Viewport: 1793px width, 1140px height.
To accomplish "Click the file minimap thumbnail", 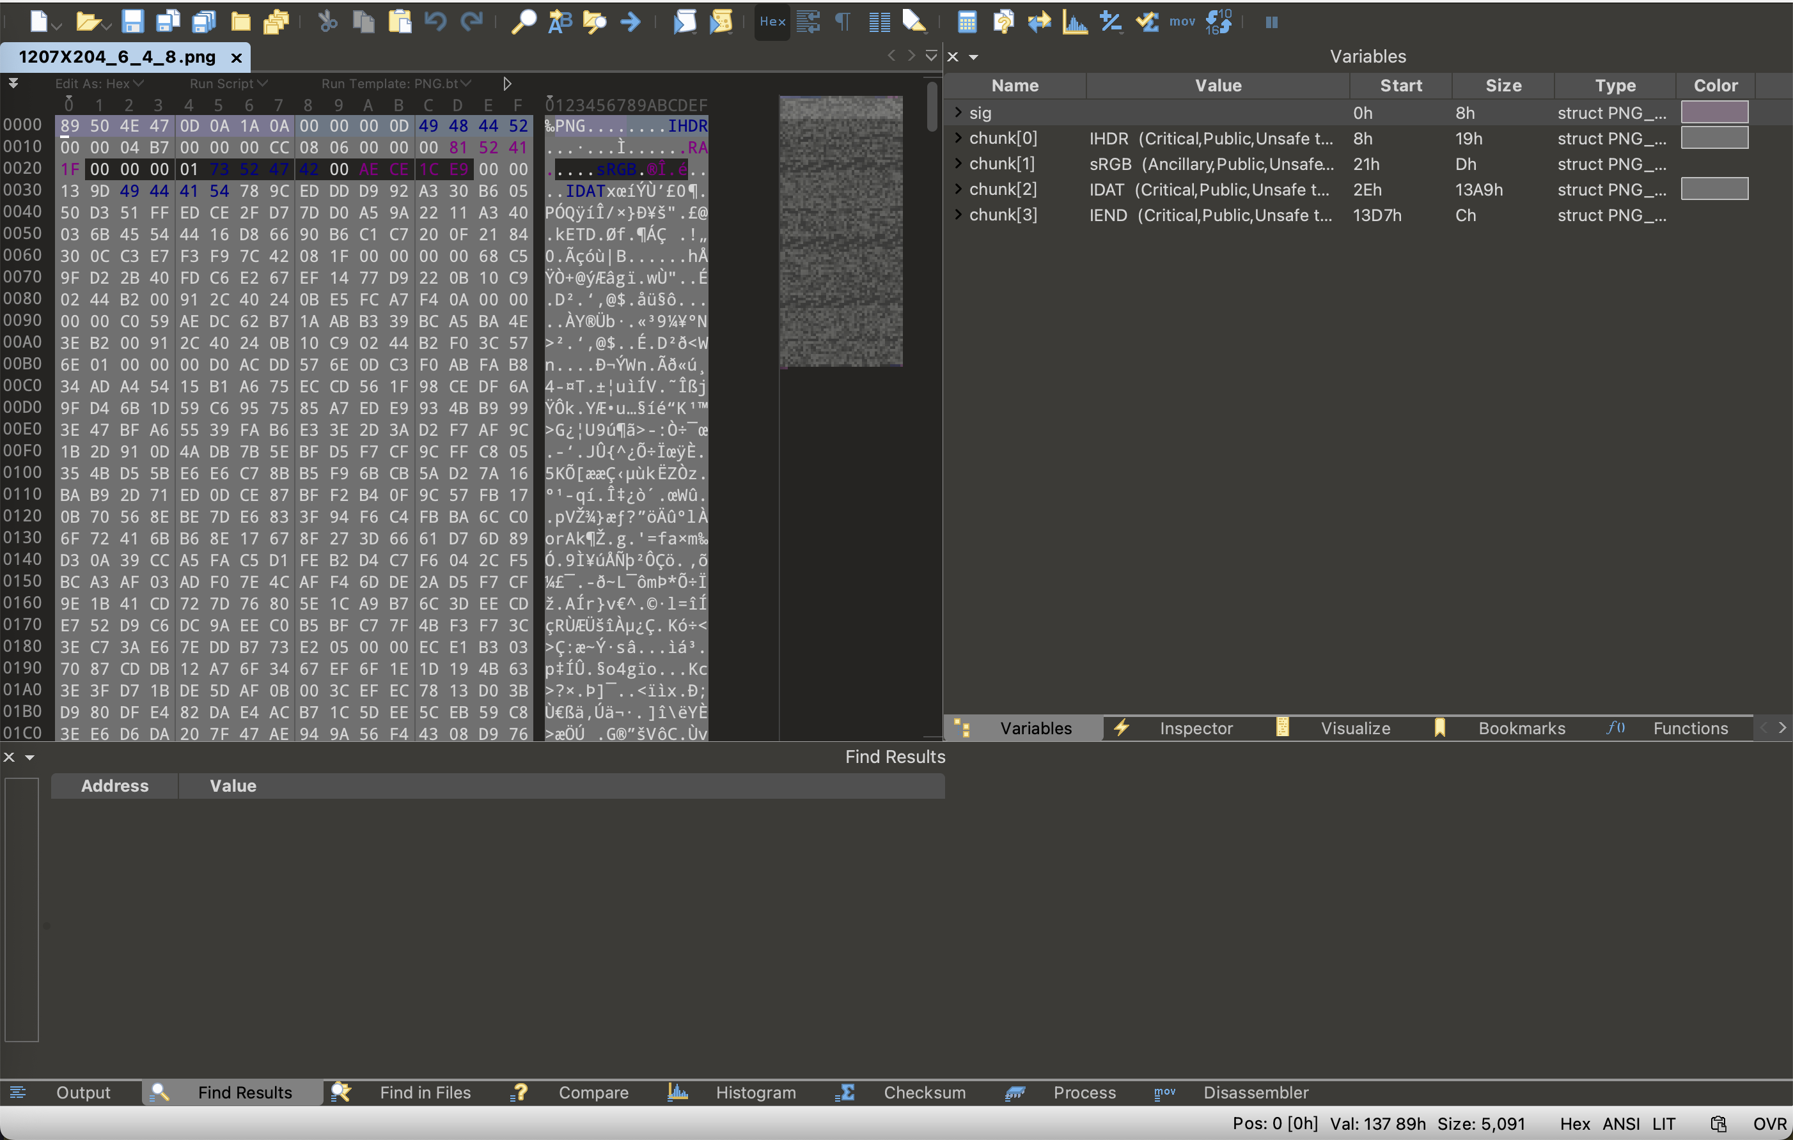I will tap(840, 231).
